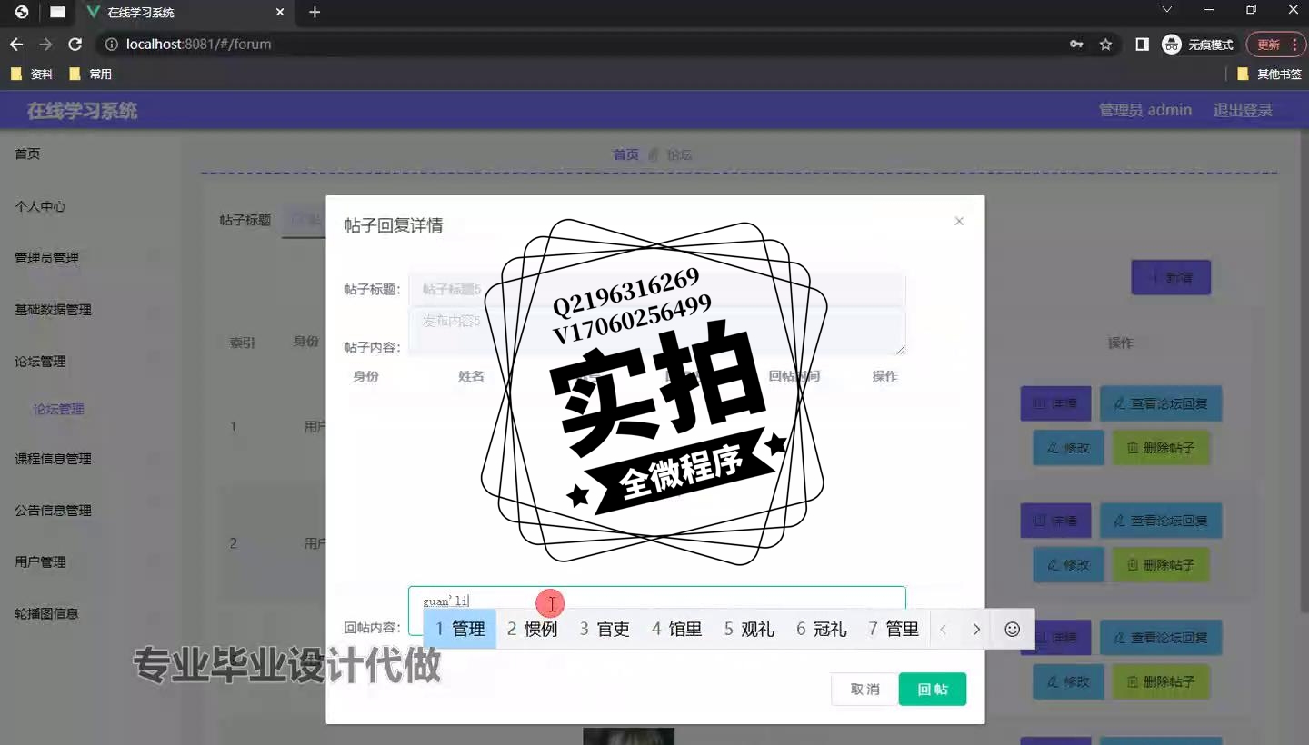The image size is (1309, 745).
Task: Expand 课程信息管理 in the sidebar
Action: coord(53,459)
